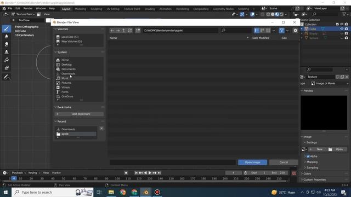The width and height of the screenshot is (351, 197).
Task: Click the file browser search magnifier
Action: [223, 31]
